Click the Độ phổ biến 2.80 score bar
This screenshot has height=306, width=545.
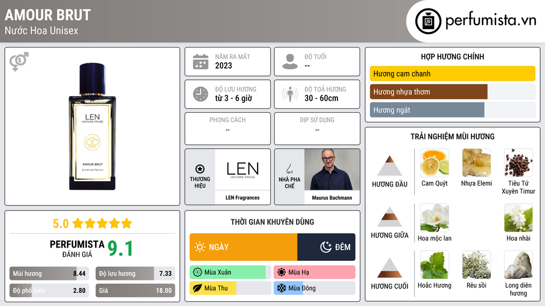pos(49,291)
